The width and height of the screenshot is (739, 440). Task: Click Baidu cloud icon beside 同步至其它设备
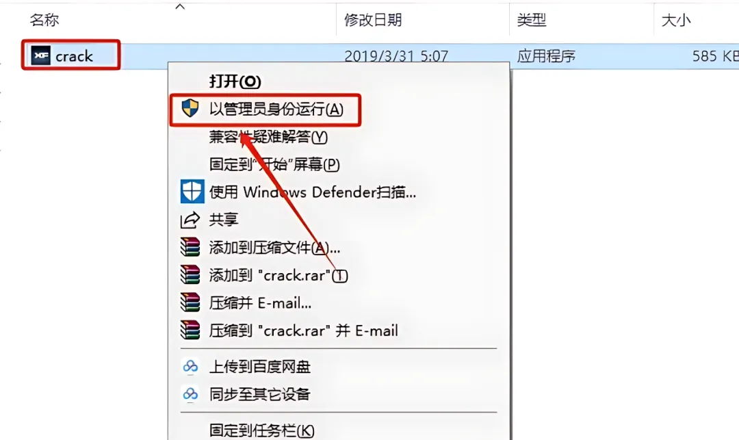click(x=190, y=393)
